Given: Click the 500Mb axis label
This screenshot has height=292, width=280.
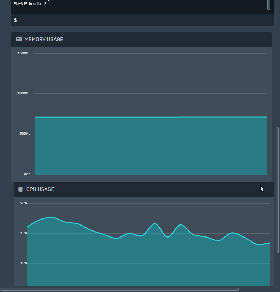Looking at the screenshot, I should click(25, 134).
